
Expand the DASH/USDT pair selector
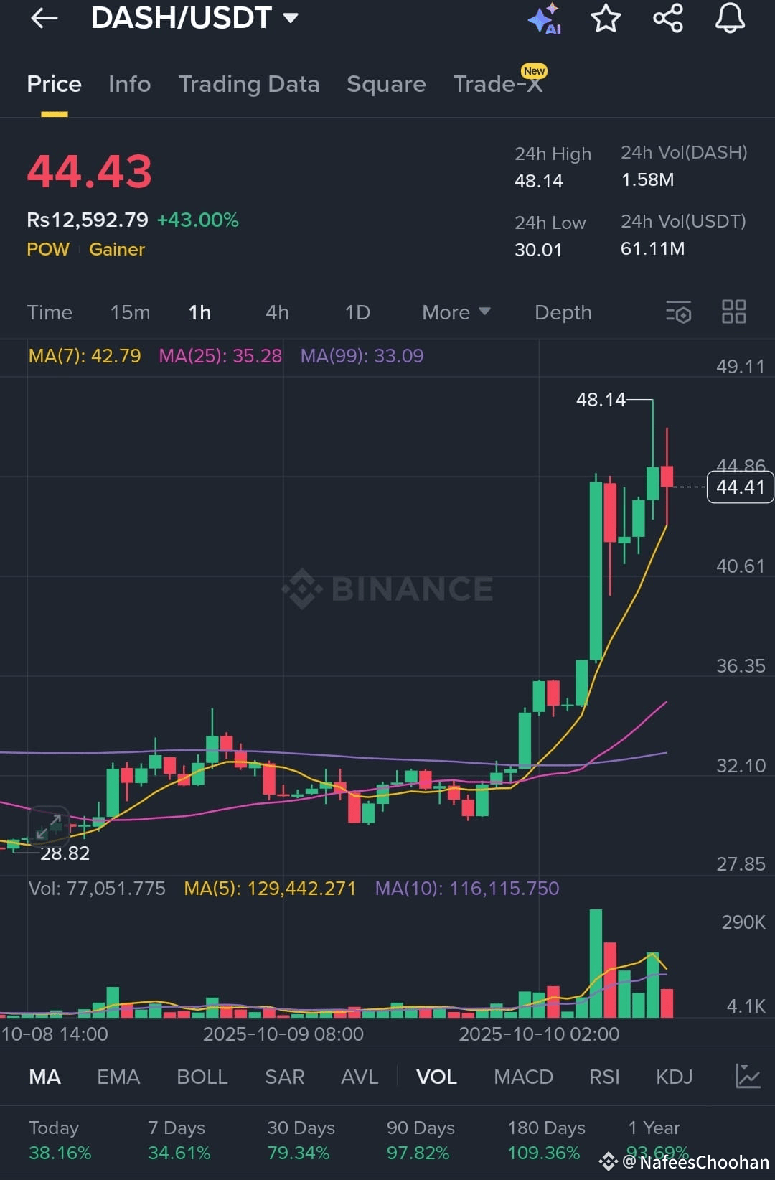194,18
